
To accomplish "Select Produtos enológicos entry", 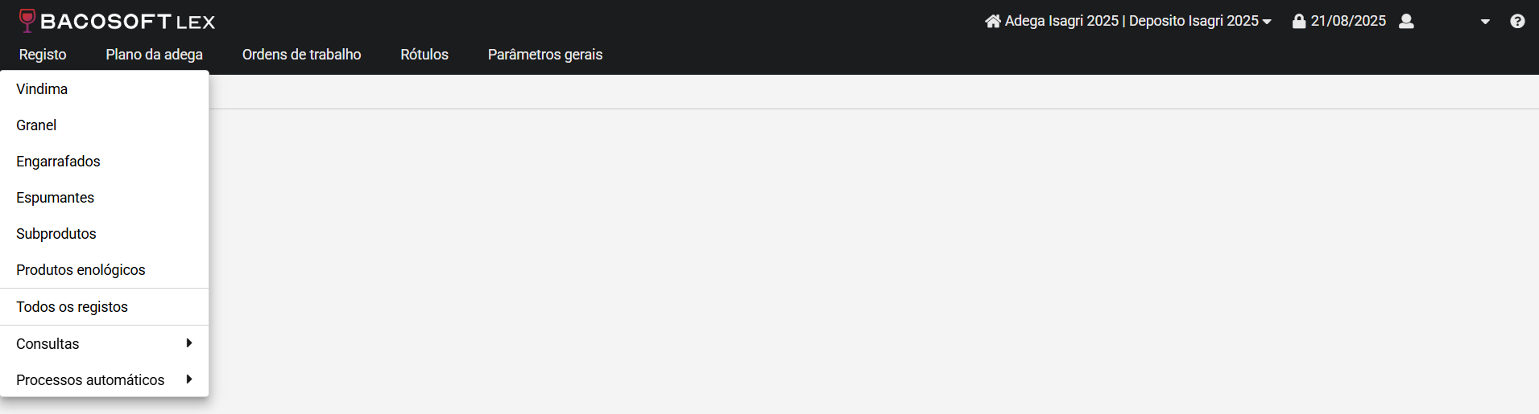I will point(105,270).
